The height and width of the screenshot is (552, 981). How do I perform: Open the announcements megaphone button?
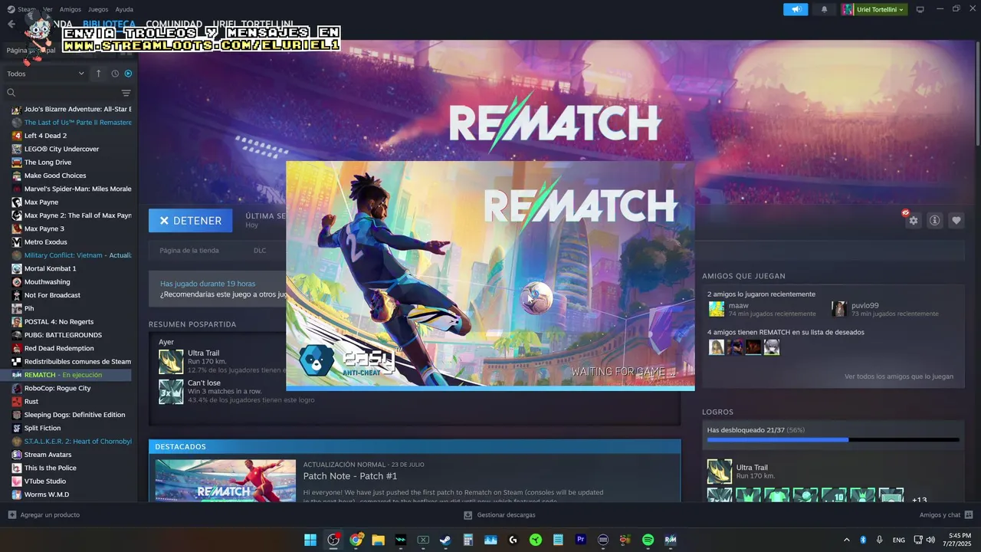[796, 9]
